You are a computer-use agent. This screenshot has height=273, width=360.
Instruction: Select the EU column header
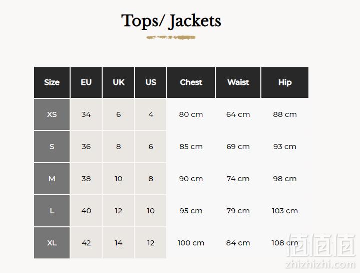click(86, 82)
